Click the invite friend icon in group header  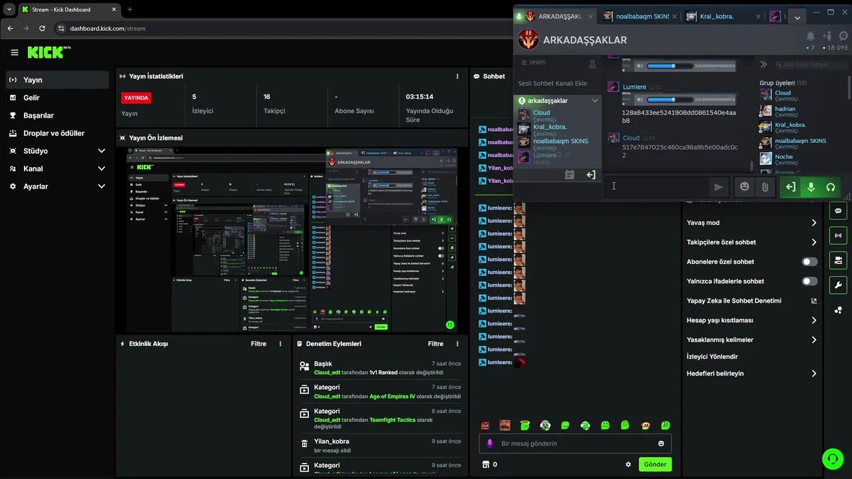click(827, 36)
